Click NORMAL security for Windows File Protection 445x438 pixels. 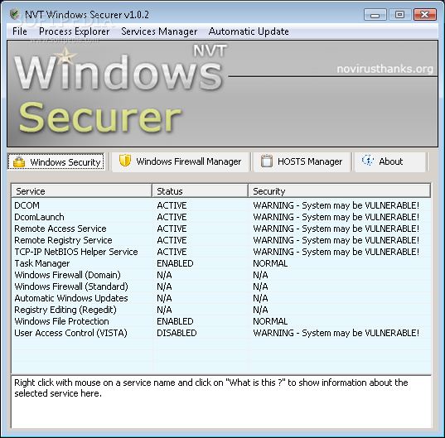point(270,321)
